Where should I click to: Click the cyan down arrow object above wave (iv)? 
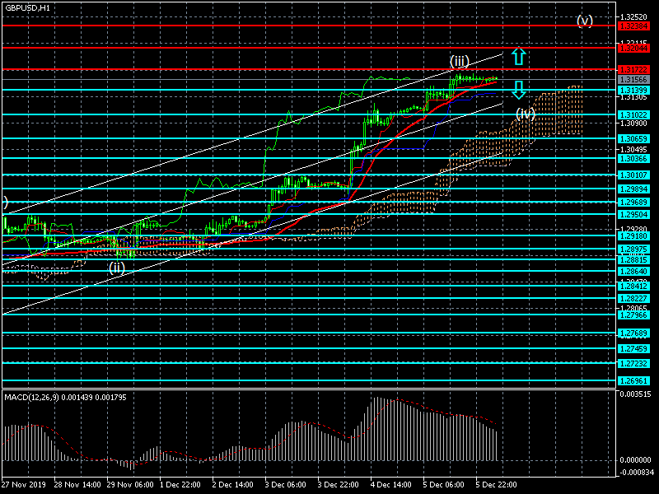click(519, 90)
